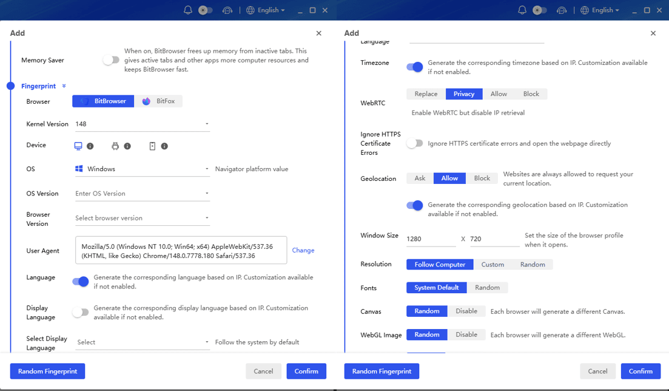Click the User Agent text box
This screenshot has width=669, height=391.
point(181,250)
